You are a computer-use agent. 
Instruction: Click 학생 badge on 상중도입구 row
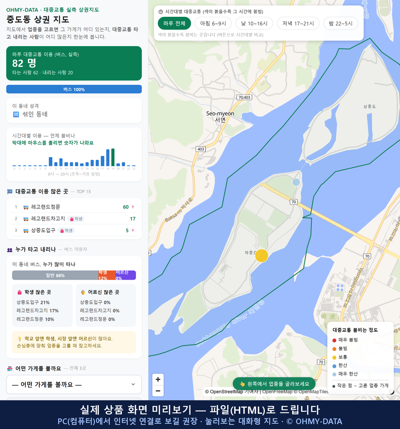pos(66,231)
